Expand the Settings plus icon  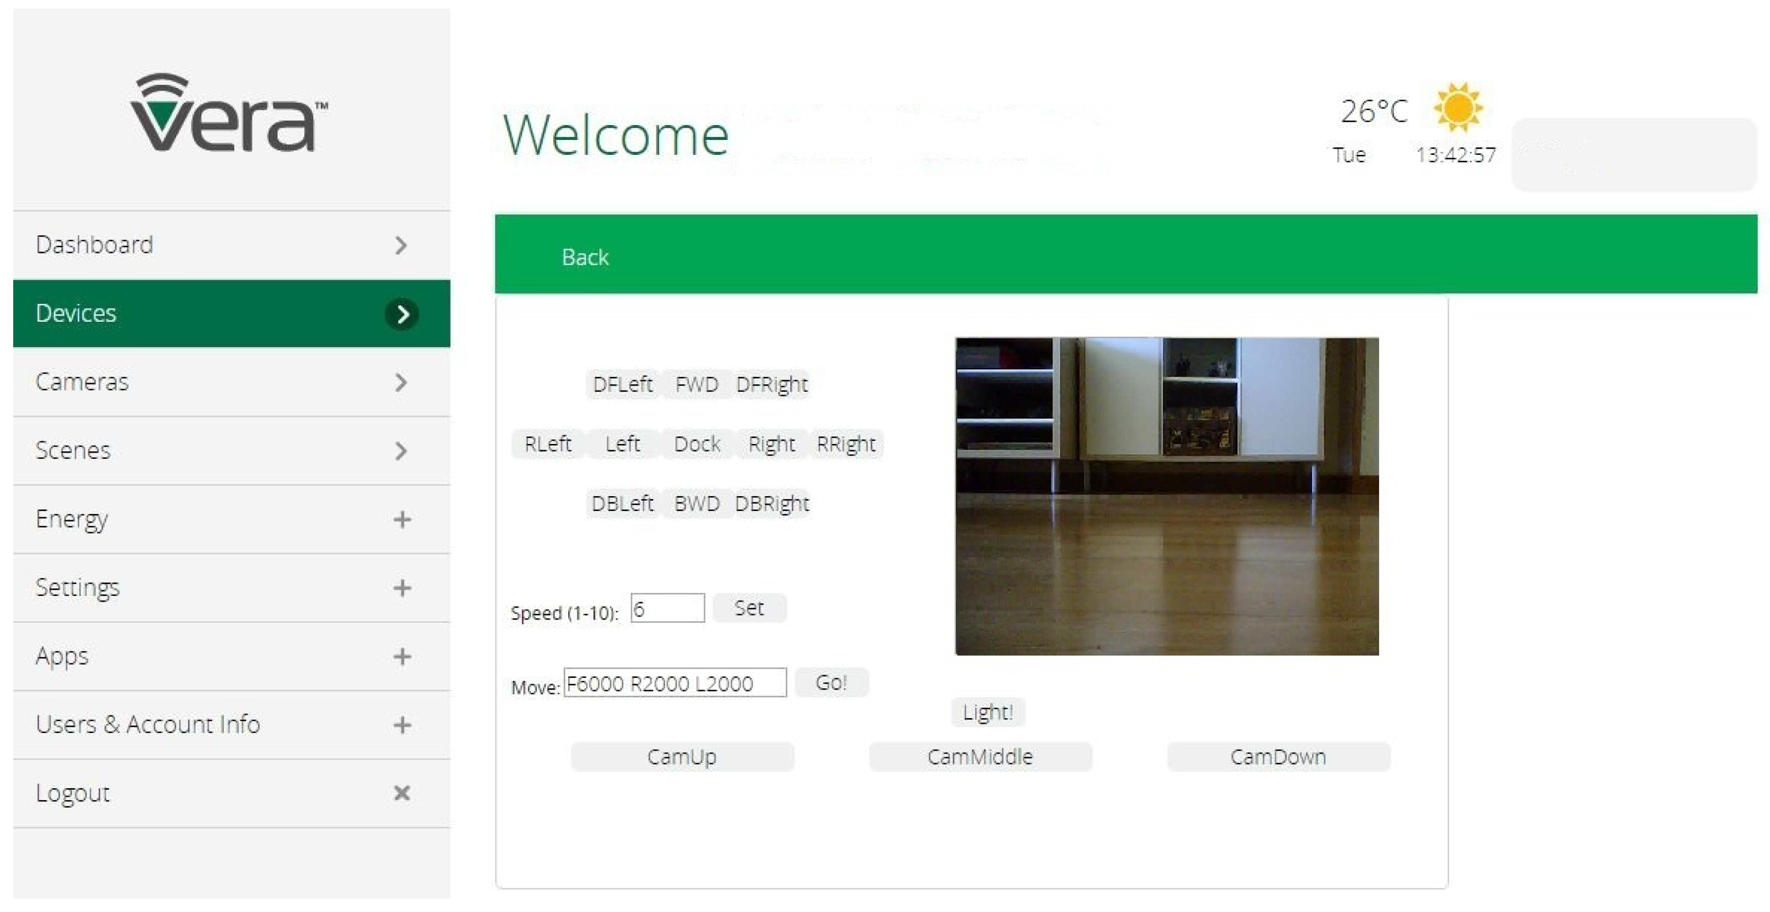click(402, 588)
